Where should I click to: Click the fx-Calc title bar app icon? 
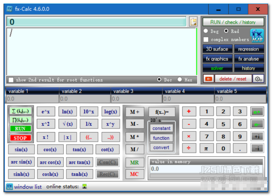9,9
